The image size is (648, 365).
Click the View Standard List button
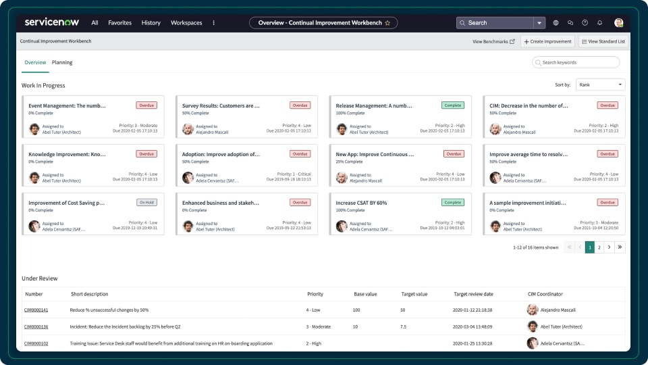tap(603, 41)
